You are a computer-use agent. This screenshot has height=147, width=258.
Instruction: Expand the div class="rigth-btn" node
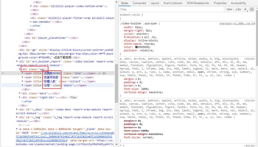20,97
